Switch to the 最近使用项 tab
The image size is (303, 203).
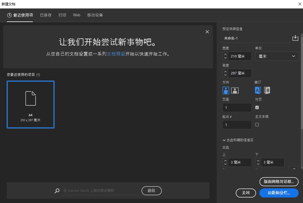(20, 15)
